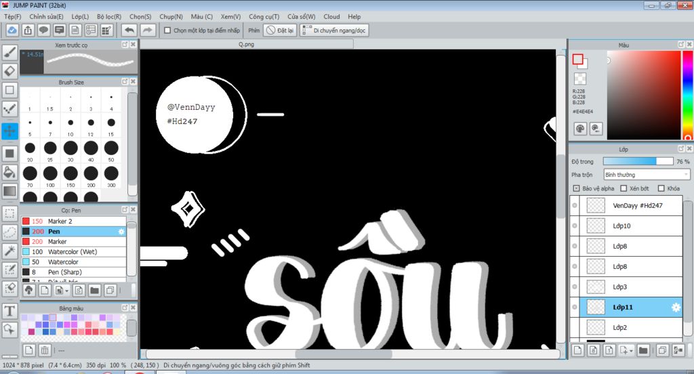This screenshot has height=374, width=694.
Task: Expand the add-layer-type dropdown in Lớp panel
Action: point(631,351)
